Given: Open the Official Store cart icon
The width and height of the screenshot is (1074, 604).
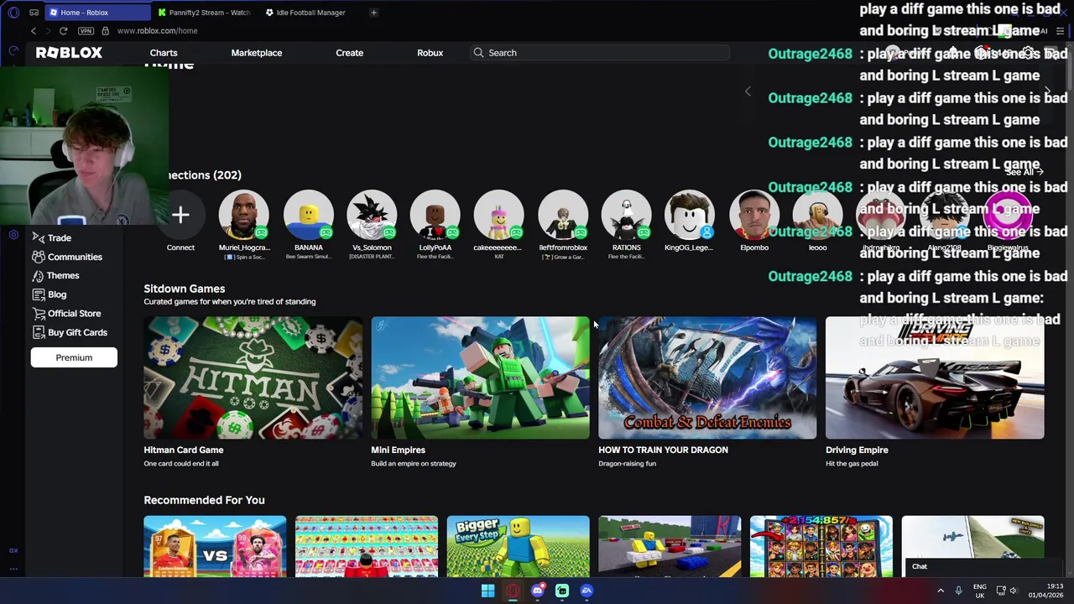Looking at the screenshot, I should [38, 313].
